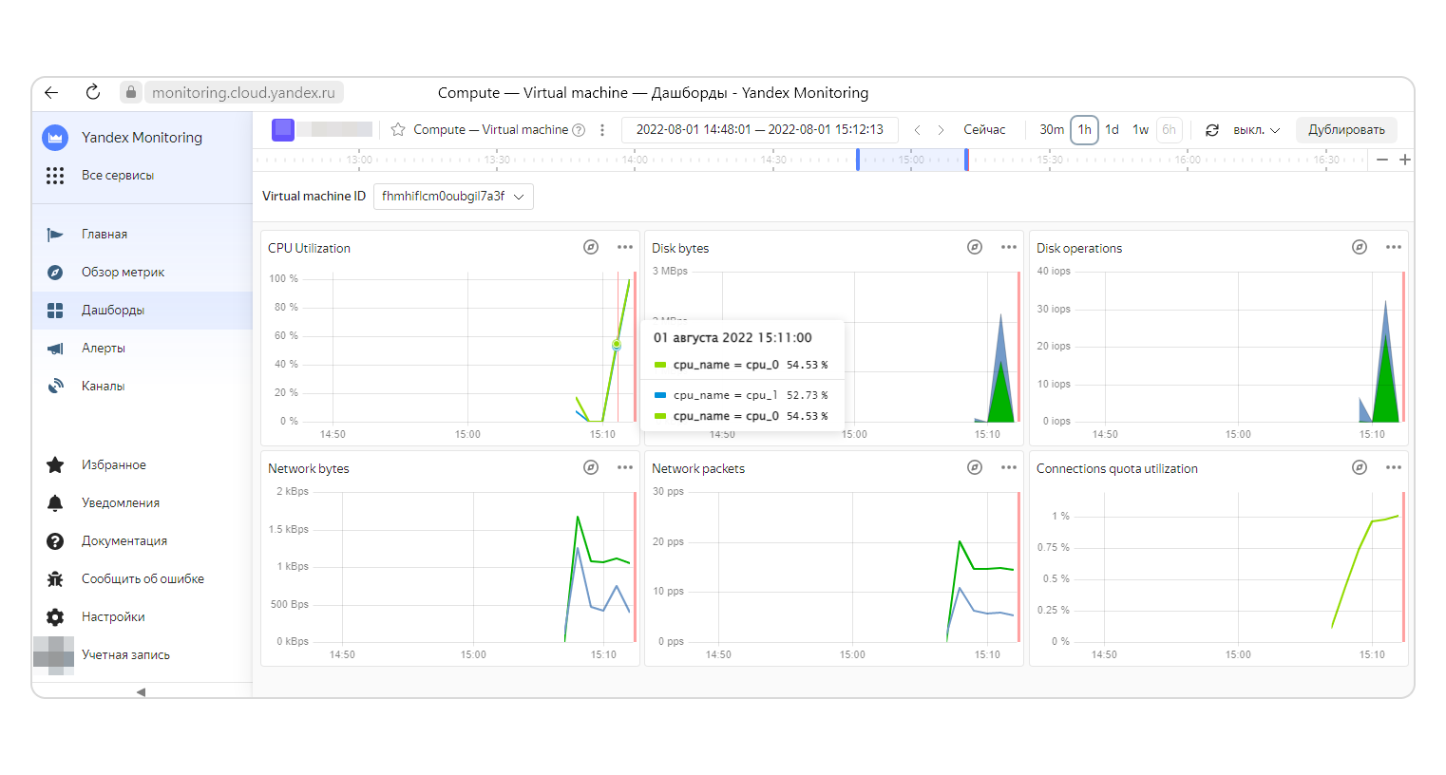Shift time range backward with left chevron
Screen dimensions: 1446x775
coord(917,130)
